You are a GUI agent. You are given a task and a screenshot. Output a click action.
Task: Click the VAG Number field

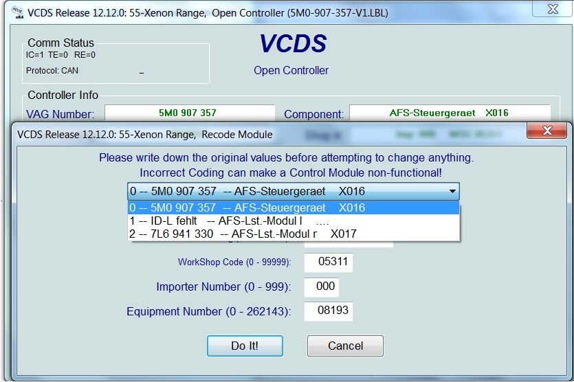click(187, 113)
